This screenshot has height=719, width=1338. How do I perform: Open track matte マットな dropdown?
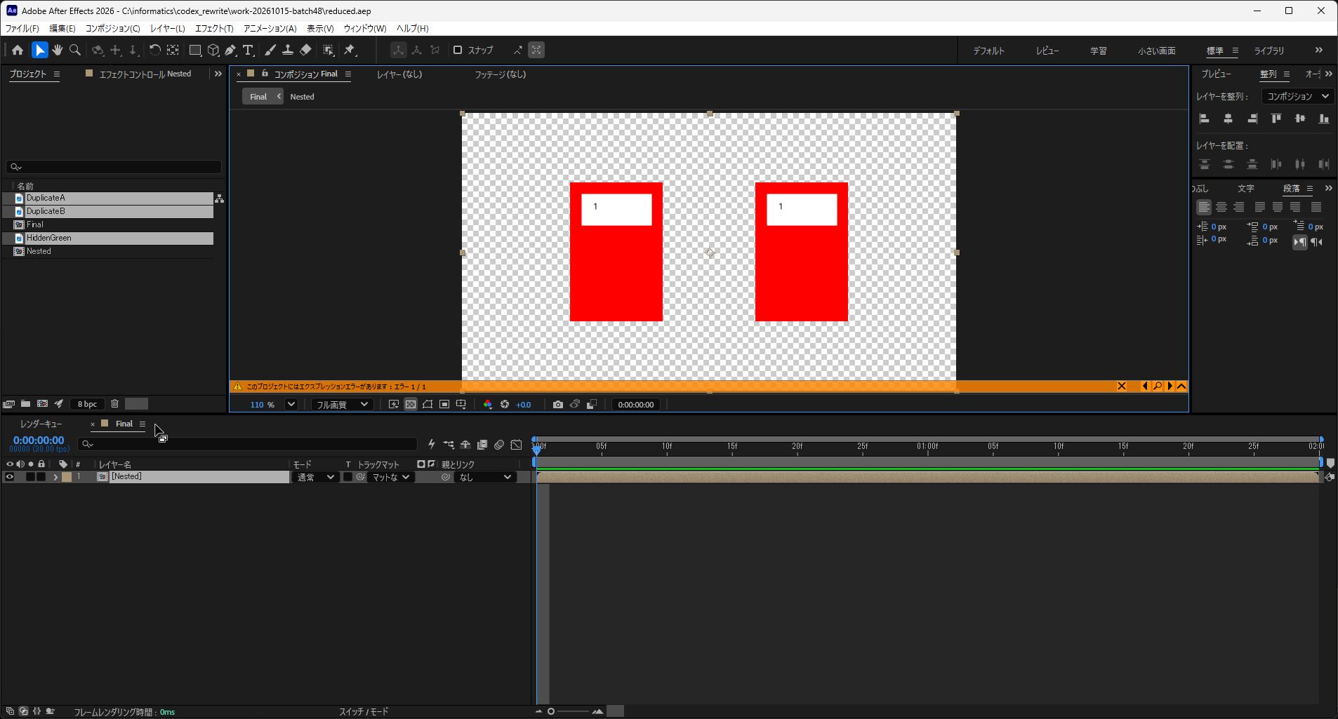tap(390, 477)
